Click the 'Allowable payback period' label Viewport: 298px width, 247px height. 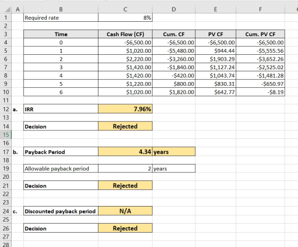click(61, 168)
